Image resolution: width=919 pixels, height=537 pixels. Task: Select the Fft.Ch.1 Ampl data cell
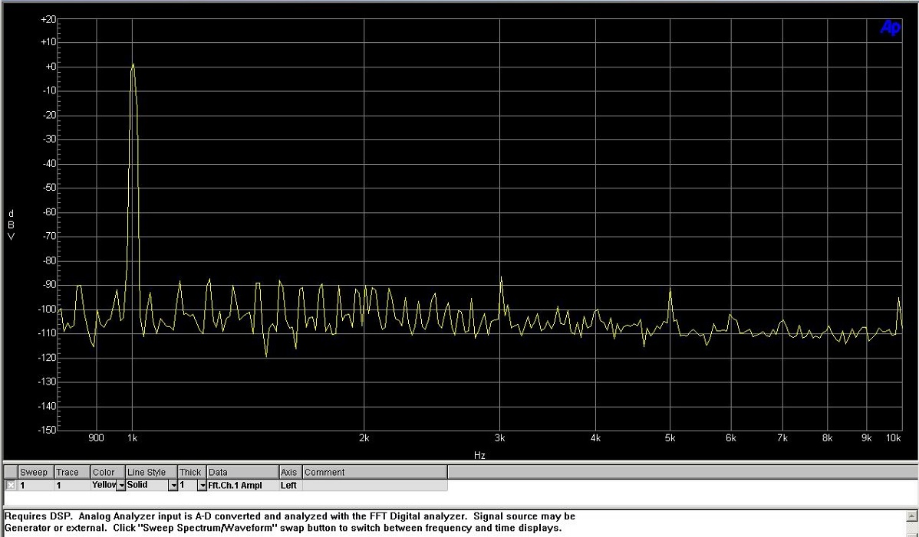click(242, 486)
